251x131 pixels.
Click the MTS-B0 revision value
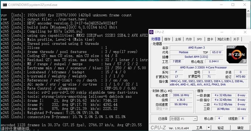(241, 77)
